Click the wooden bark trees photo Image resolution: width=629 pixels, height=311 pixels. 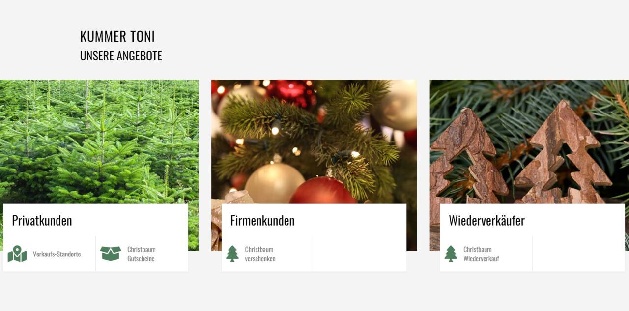(529, 141)
